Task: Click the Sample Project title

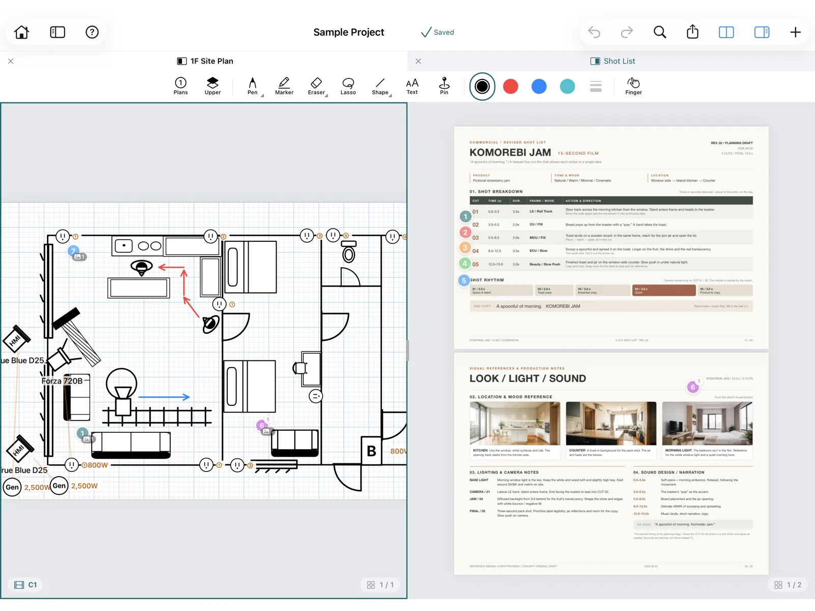Action: 348,32
